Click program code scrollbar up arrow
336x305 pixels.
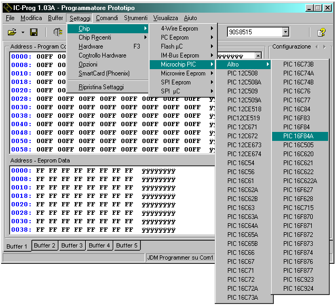pos(258,56)
